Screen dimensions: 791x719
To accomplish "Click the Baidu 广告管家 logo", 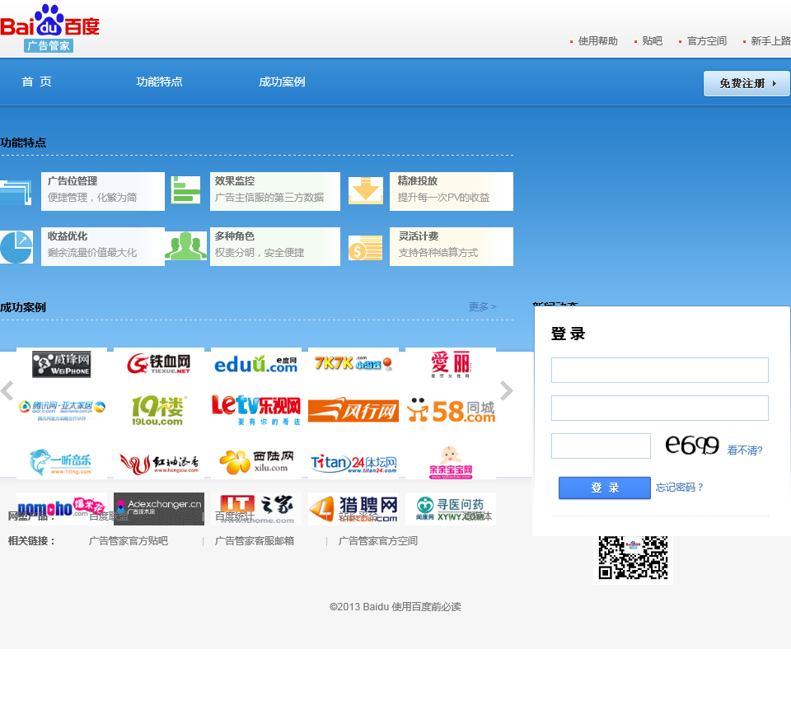I will click(x=49, y=28).
